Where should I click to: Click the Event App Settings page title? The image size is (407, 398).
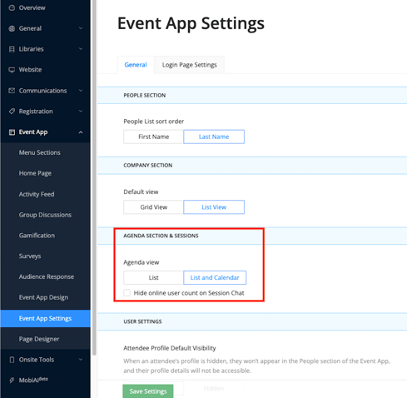tap(191, 23)
